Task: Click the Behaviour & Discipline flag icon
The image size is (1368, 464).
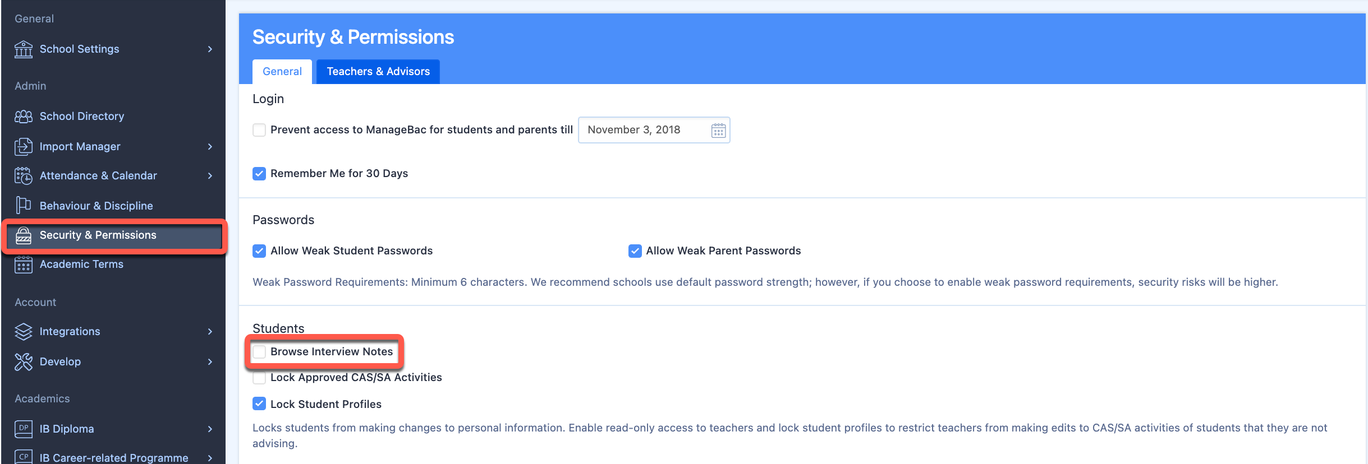Action: pyautogui.click(x=24, y=206)
